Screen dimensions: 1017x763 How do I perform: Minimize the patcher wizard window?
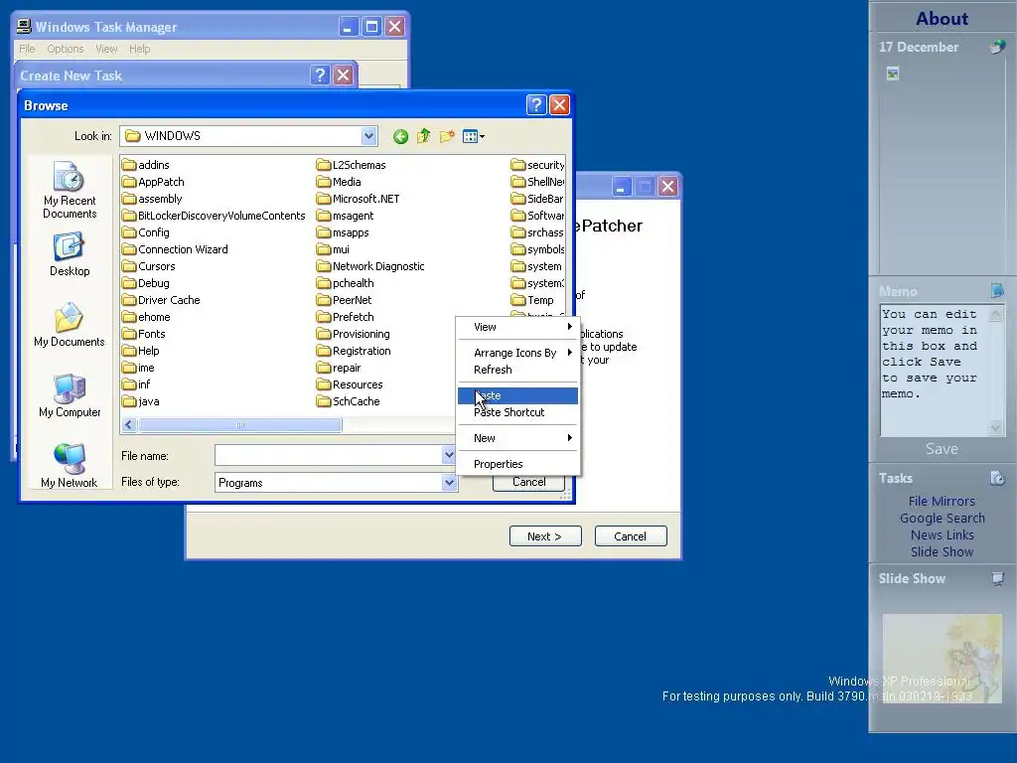622,187
